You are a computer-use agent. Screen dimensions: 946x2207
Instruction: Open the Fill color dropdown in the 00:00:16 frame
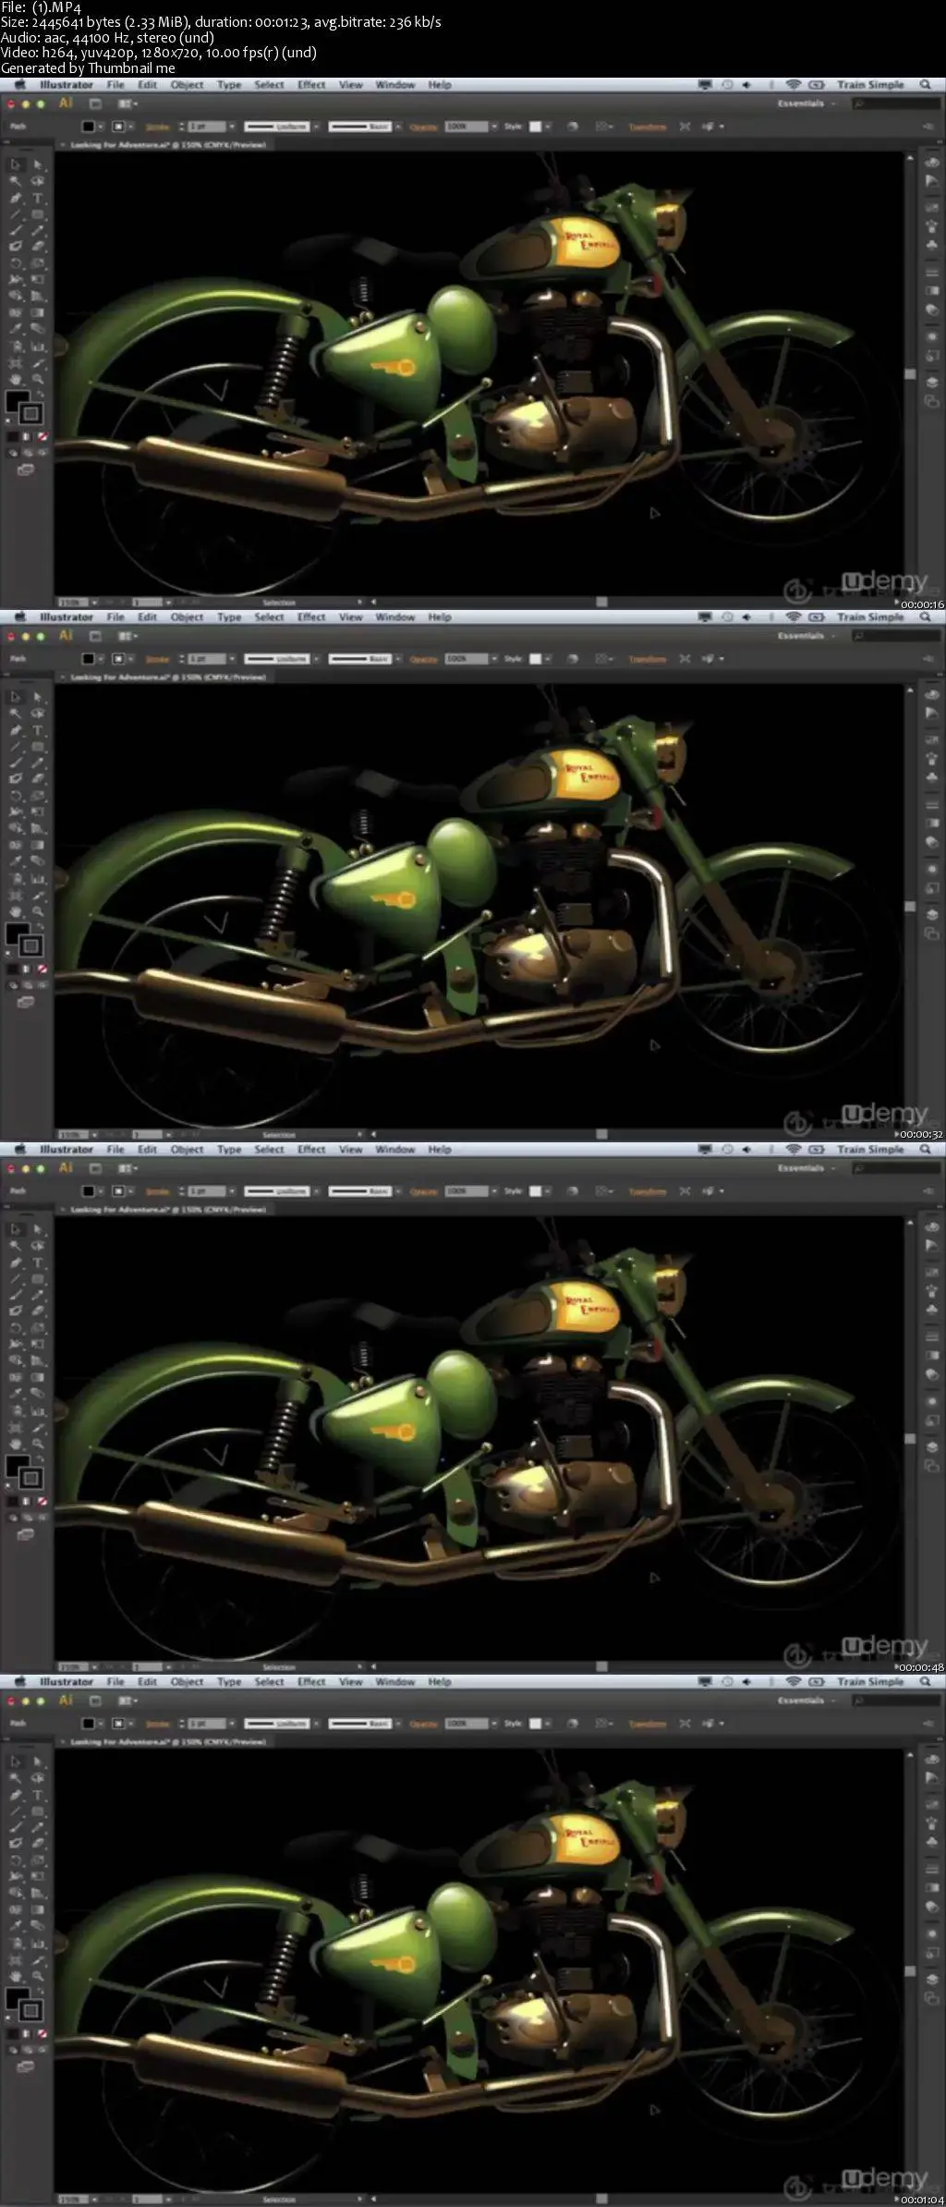pyautogui.click(x=101, y=127)
